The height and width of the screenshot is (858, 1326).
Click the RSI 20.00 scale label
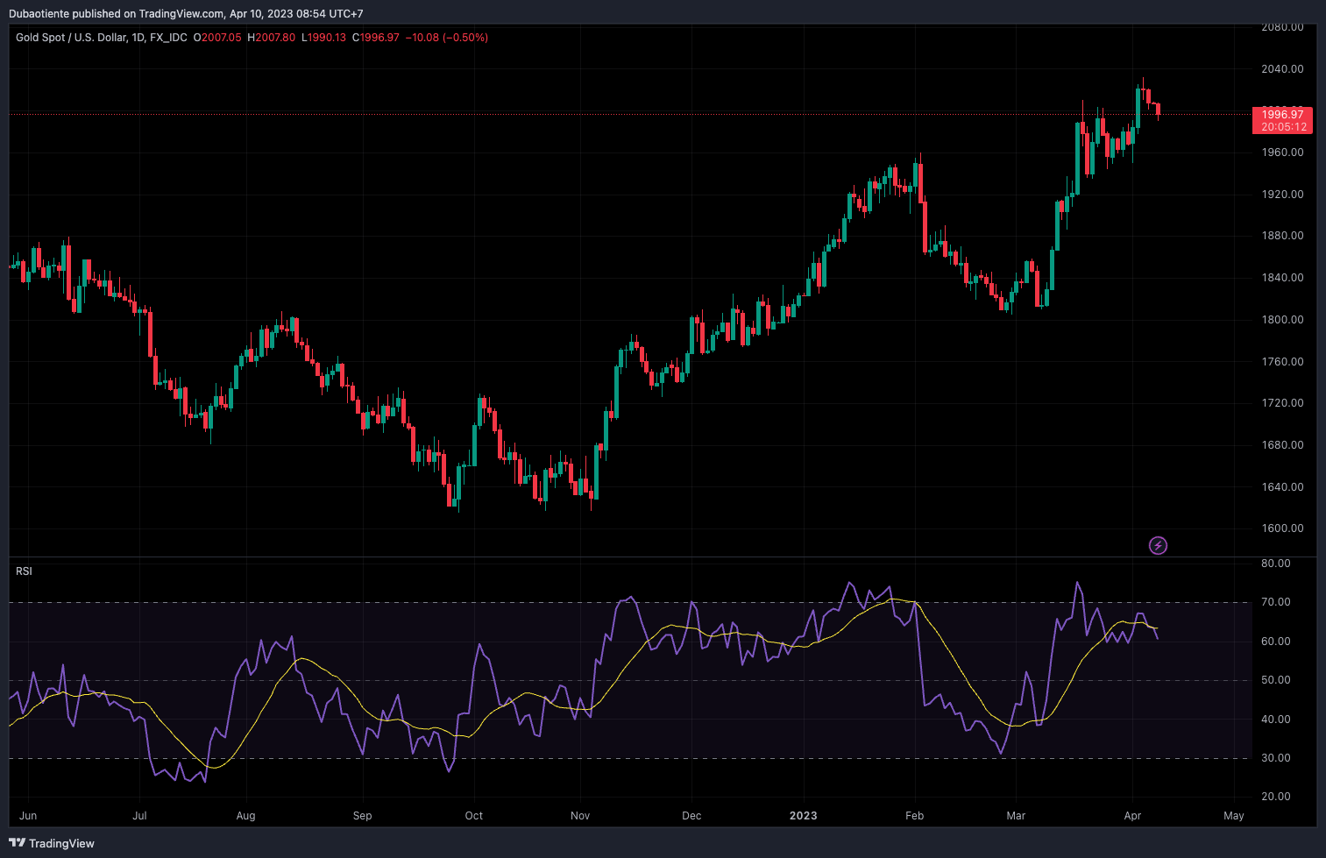tap(1276, 797)
